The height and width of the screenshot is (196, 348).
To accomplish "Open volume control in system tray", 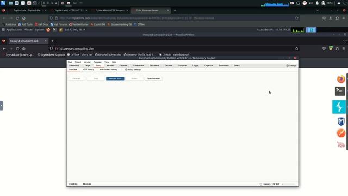I will pyautogui.click(x=311, y=3).
